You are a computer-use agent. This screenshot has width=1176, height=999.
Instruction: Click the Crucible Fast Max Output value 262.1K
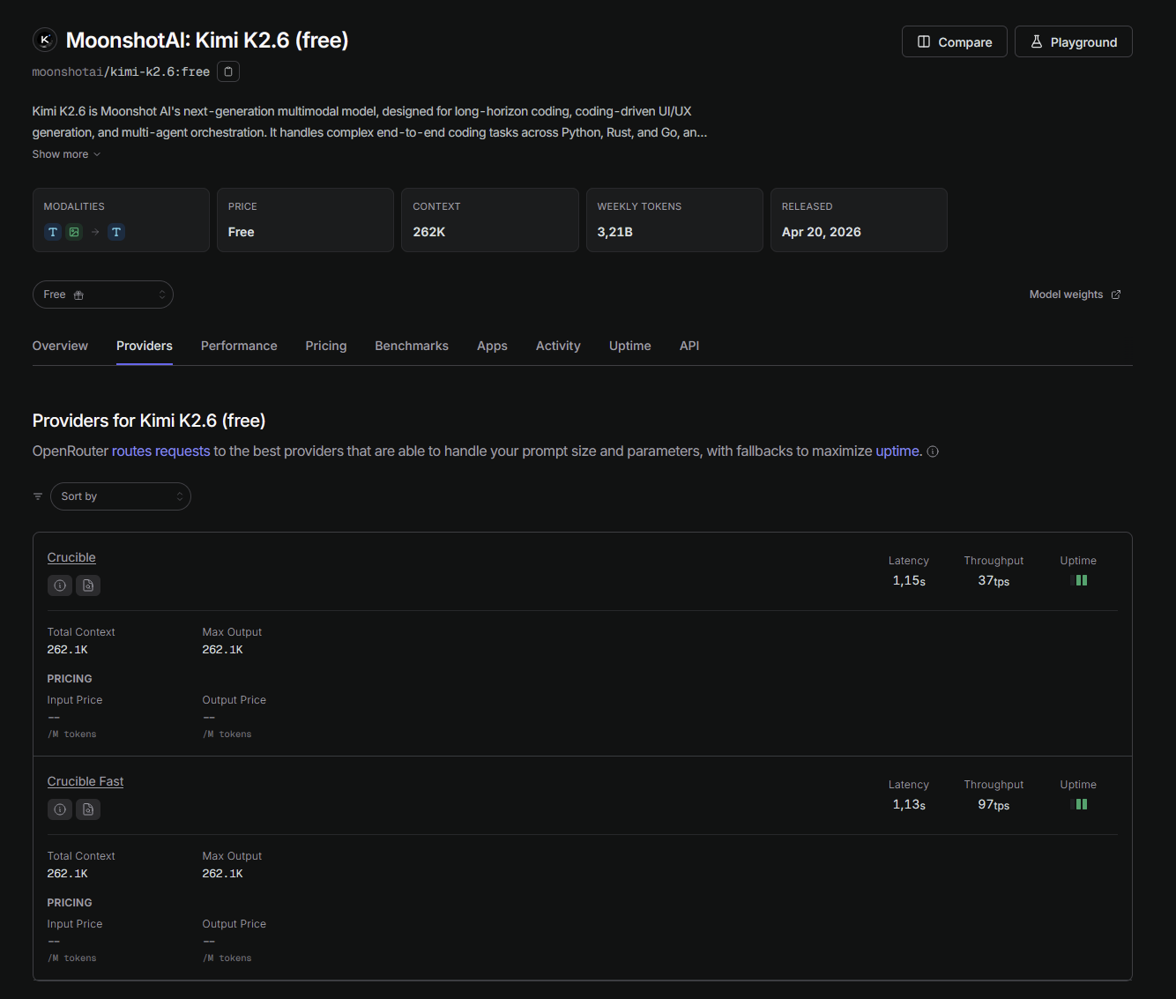pyautogui.click(x=223, y=874)
